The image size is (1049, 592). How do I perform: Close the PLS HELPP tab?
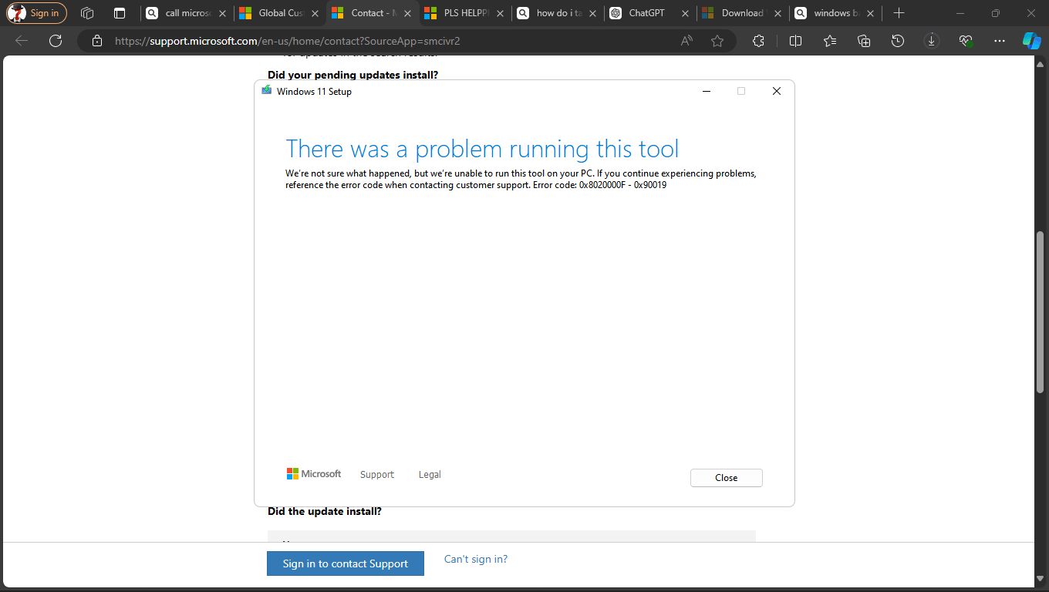click(500, 13)
